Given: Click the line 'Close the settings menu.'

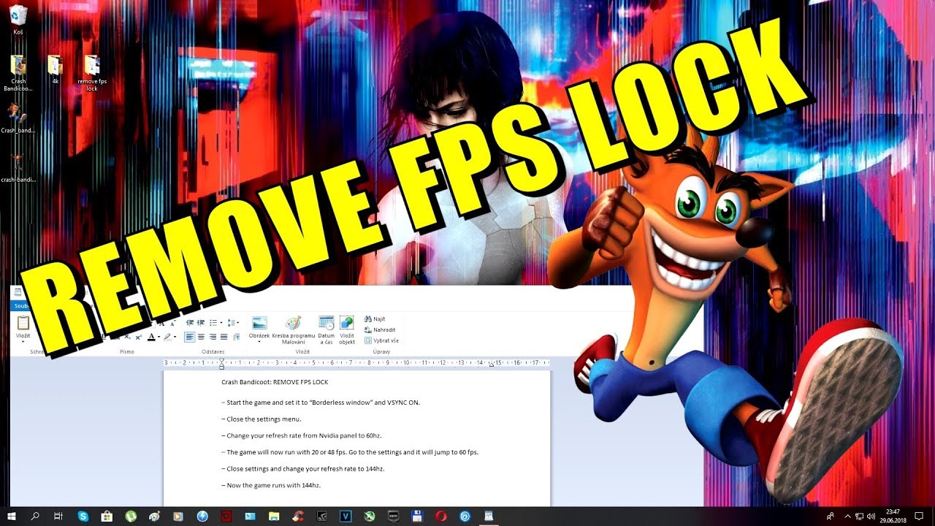Looking at the screenshot, I should click(261, 419).
